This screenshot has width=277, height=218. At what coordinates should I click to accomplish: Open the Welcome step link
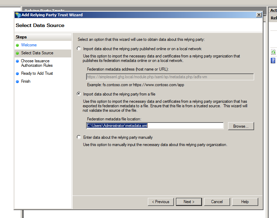pyautogui.click(x=29, y=45)
